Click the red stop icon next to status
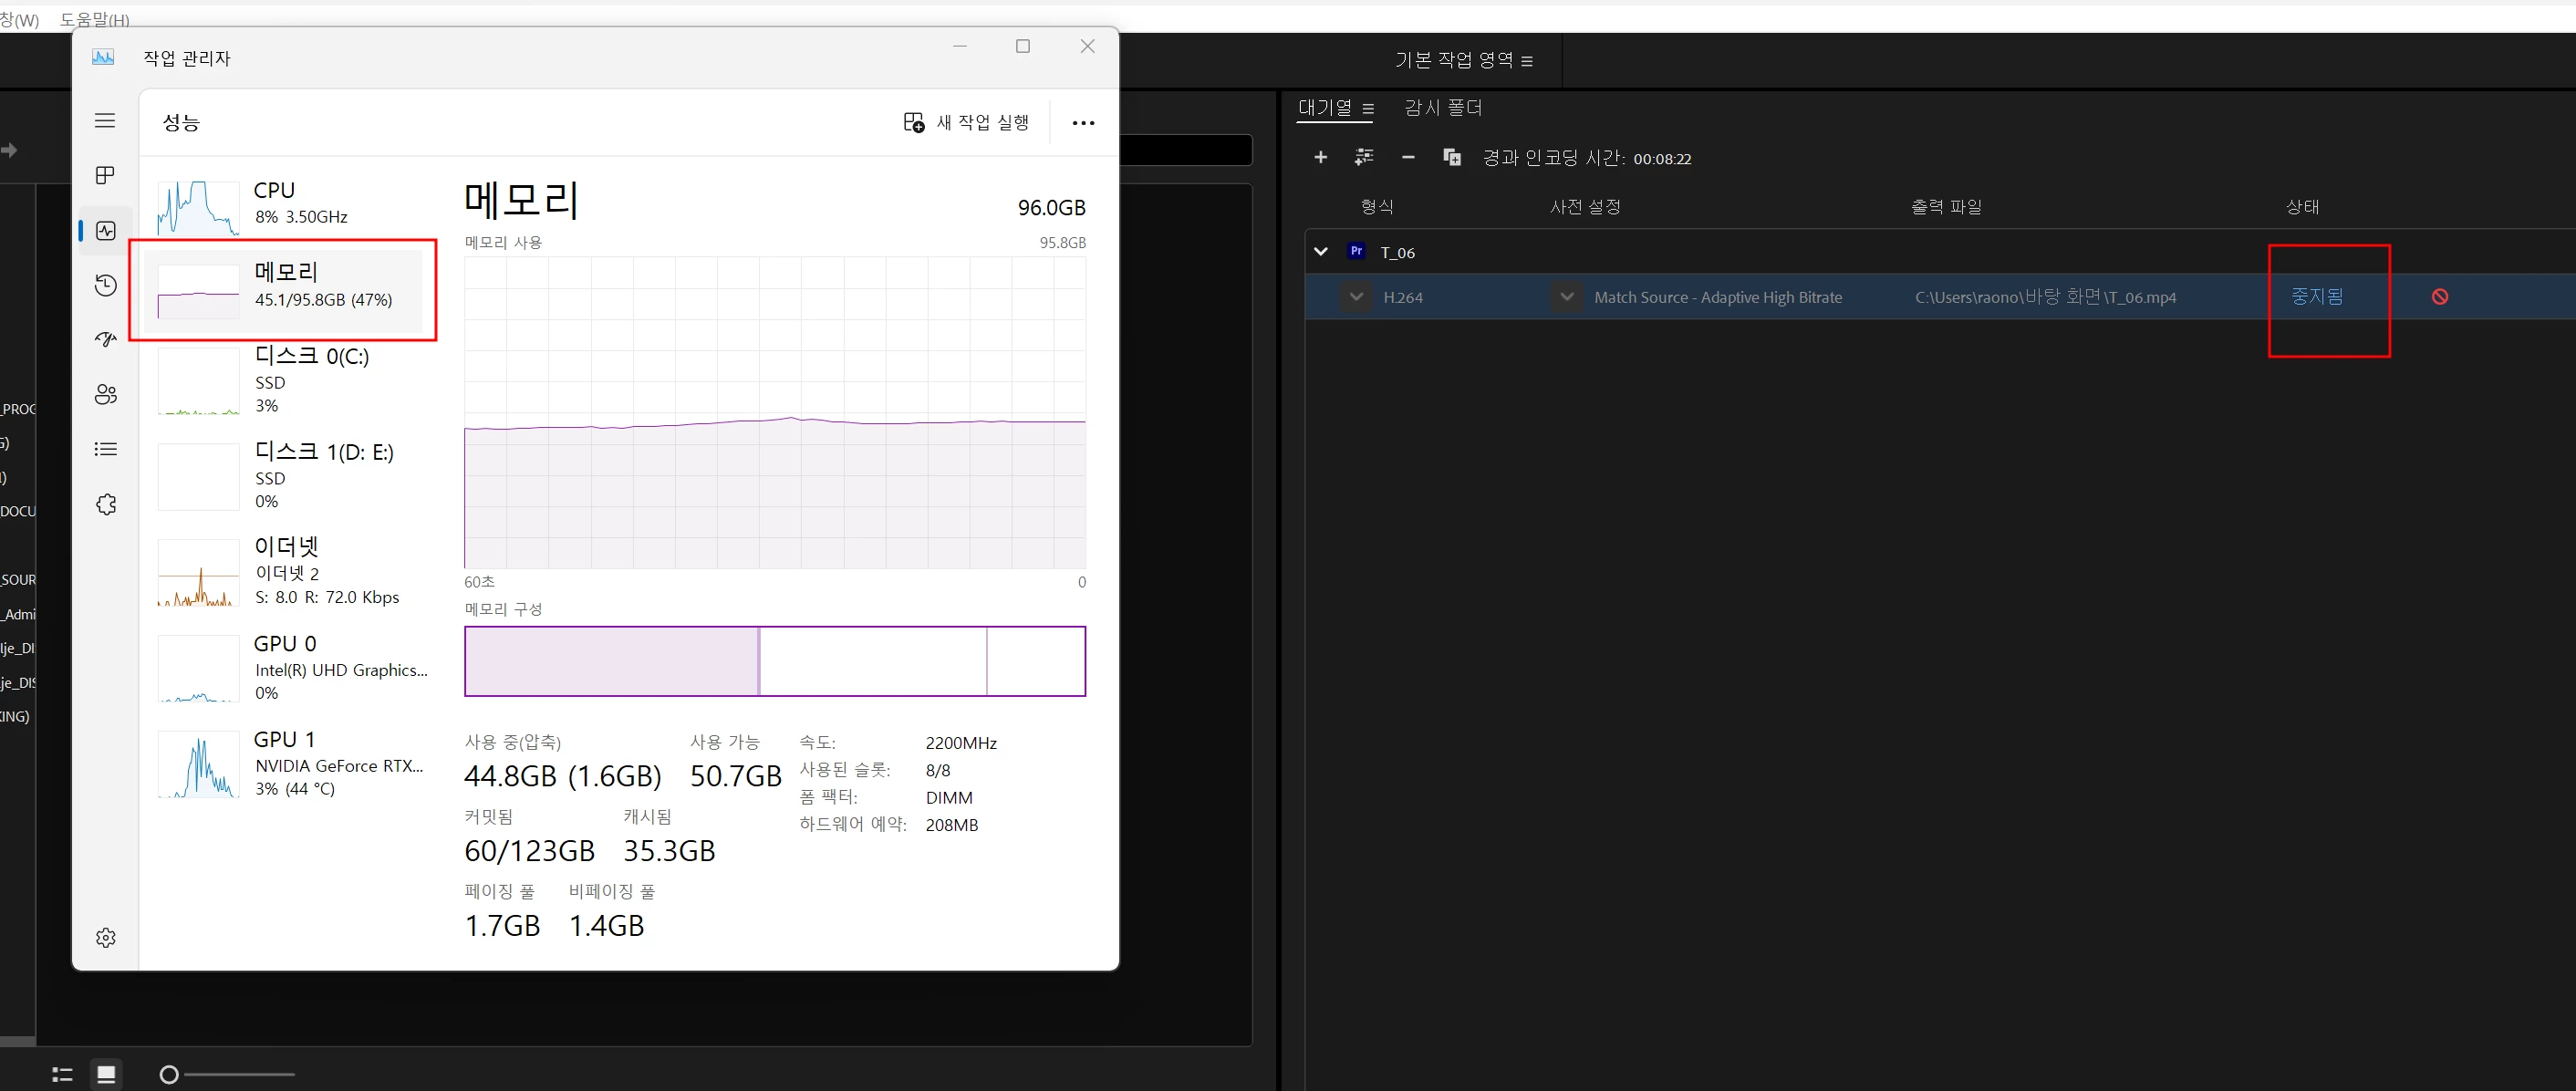Image resolution: width=2576 pixels, height=1091 pixels. coord(2439,297)
